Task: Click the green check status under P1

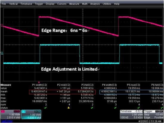Action: (x=46, y=108)
